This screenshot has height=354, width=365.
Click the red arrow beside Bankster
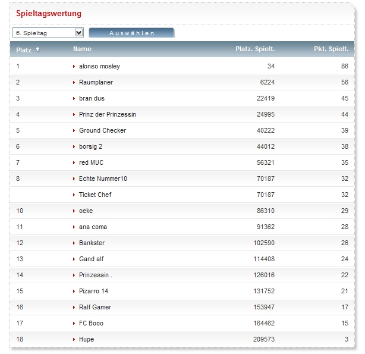74,243
